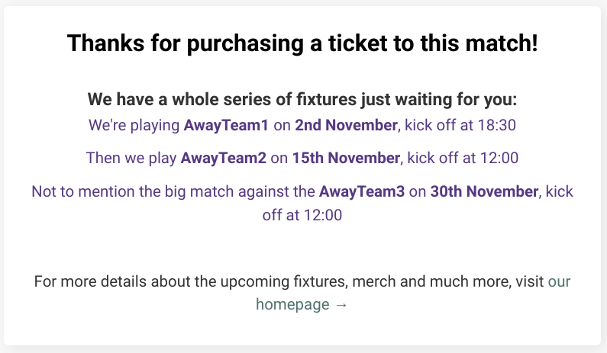This screenshot has width=607, height=353.
Task: Click 'off at 12:00' on the wrapped line
Action: (302, 215)
